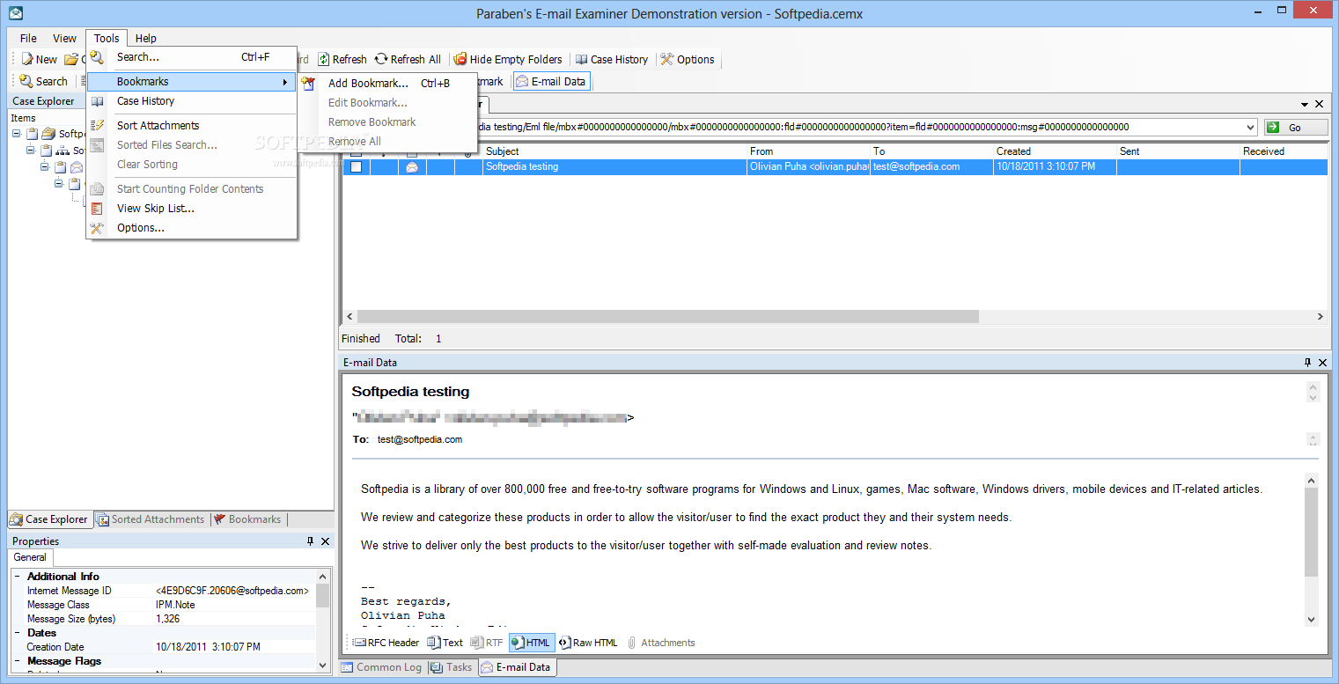The height and width of the screenshot is (684, 1339).
Task: Select the 'Softpedia testing' subject cell
Action: (614, 167)
